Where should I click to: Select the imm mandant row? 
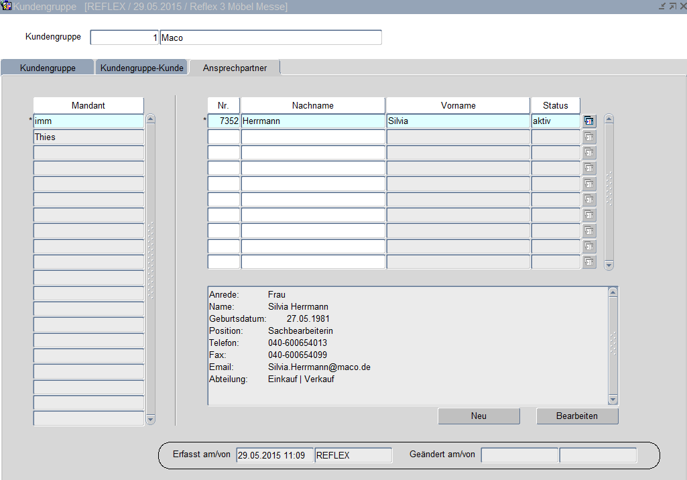pos(88,121)
